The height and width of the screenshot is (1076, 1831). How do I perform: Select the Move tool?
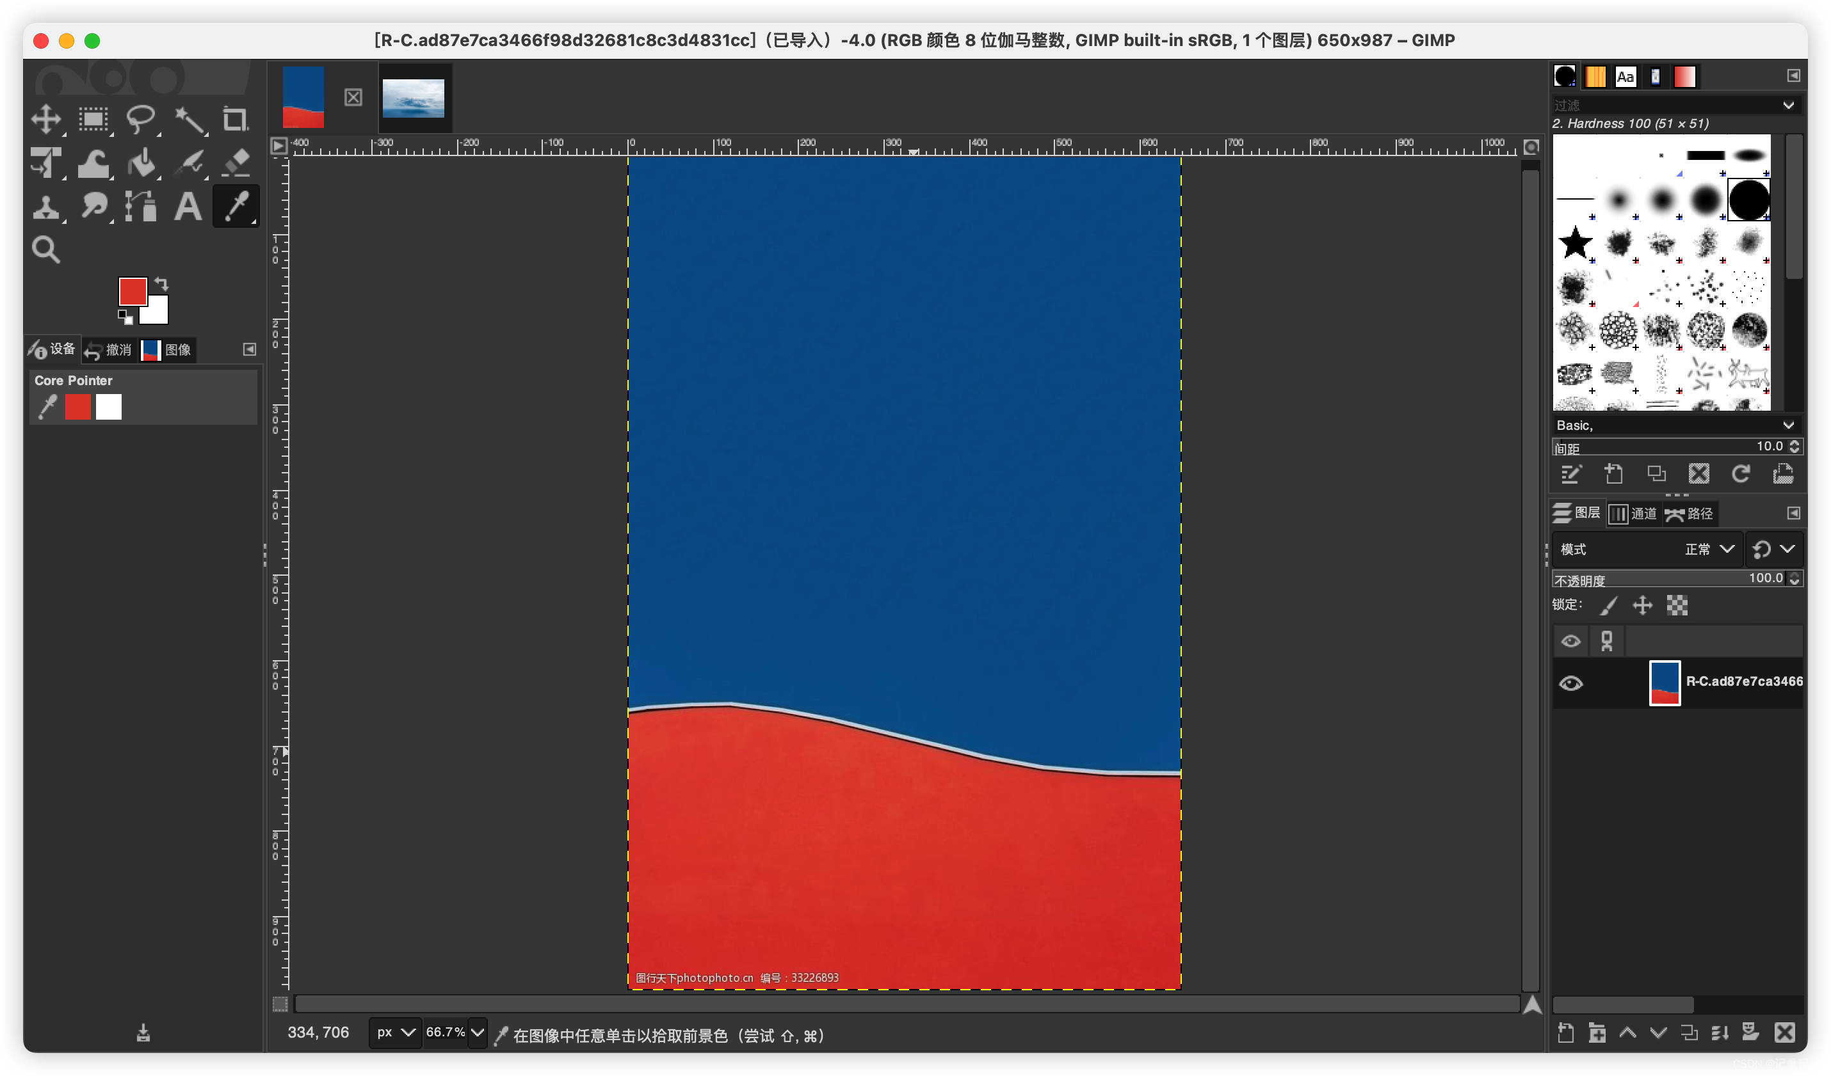[x=47, y=120]
